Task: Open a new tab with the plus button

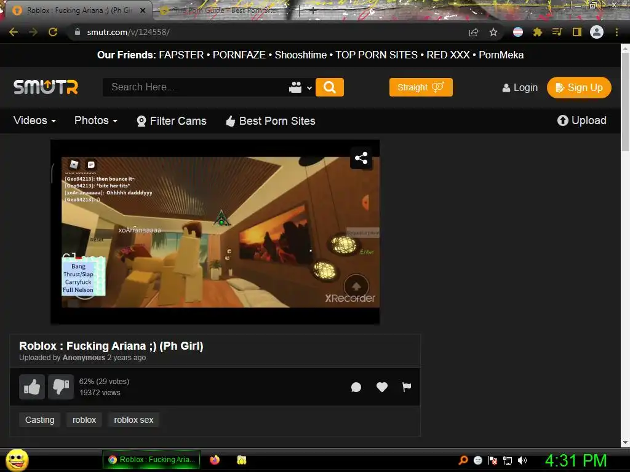Action: (313, 10)
